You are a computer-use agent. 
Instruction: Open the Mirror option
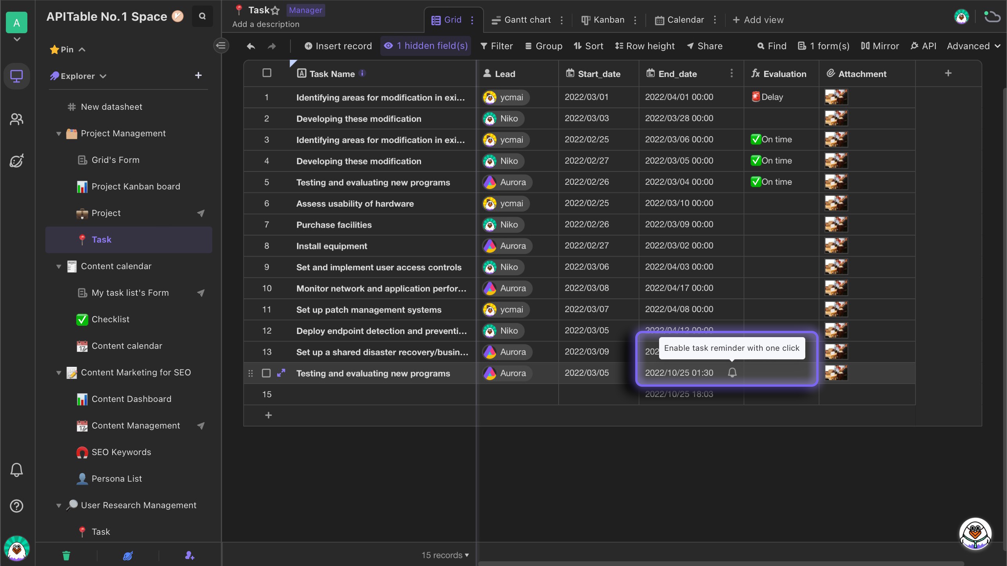coord(880,46)
